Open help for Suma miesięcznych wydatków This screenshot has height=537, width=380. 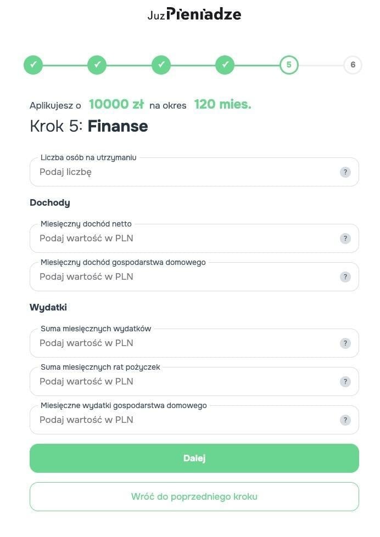[345, 343]
